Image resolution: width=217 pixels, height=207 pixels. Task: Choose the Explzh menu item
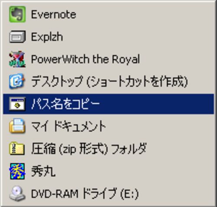coord(108,37)
